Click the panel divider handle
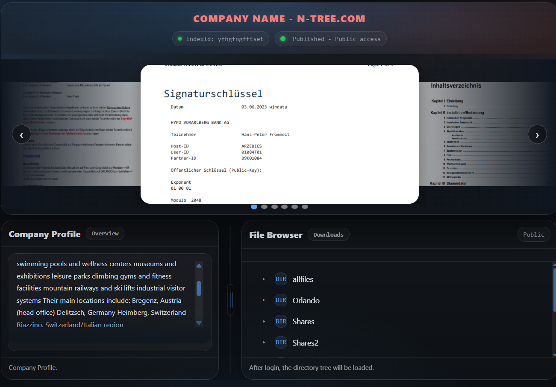Image resolution: width=556 pixels, height=387 pixels. [230, 299]
